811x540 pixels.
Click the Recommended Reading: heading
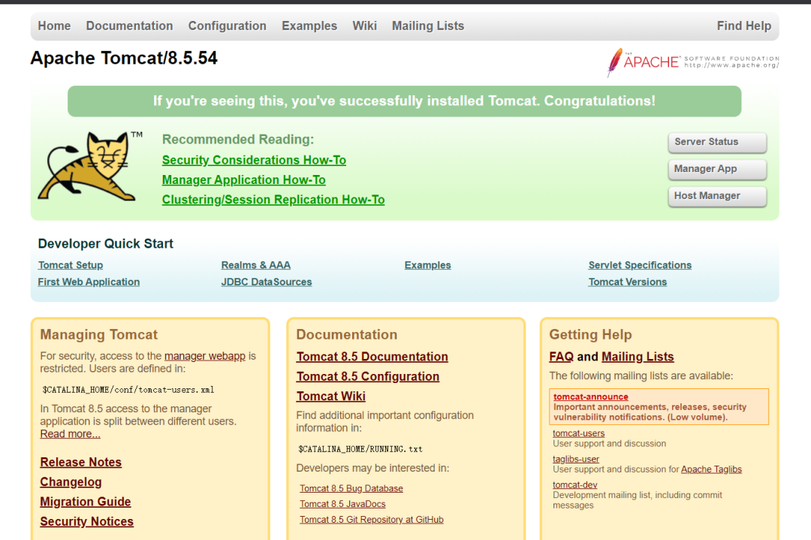point(238,140)
